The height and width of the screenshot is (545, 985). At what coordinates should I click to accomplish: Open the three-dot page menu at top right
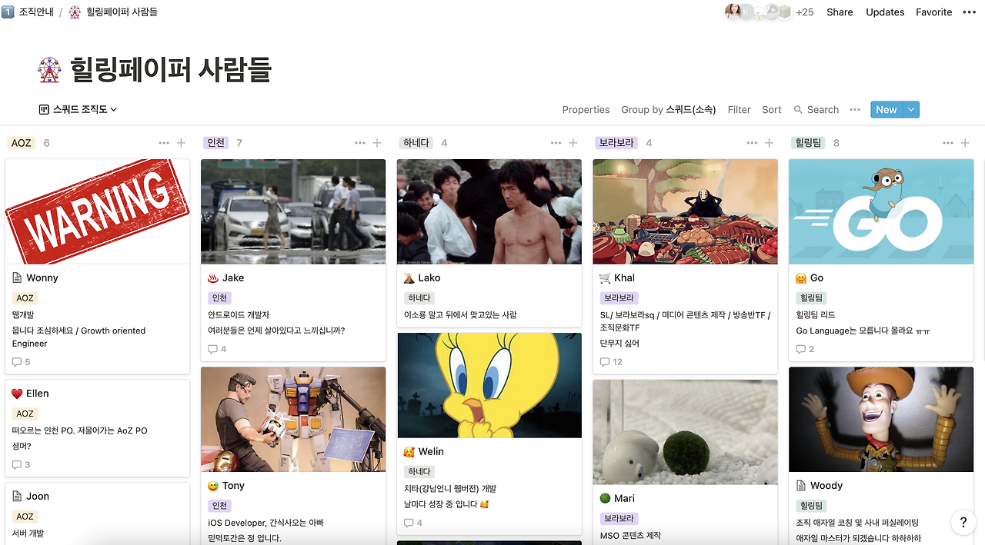[968, 12]
